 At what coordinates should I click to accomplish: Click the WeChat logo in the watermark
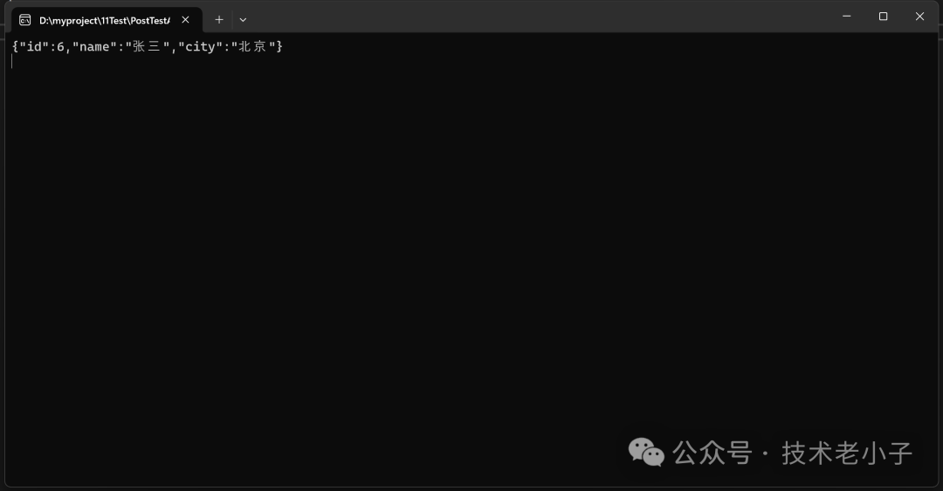click(x=646, y=453)
